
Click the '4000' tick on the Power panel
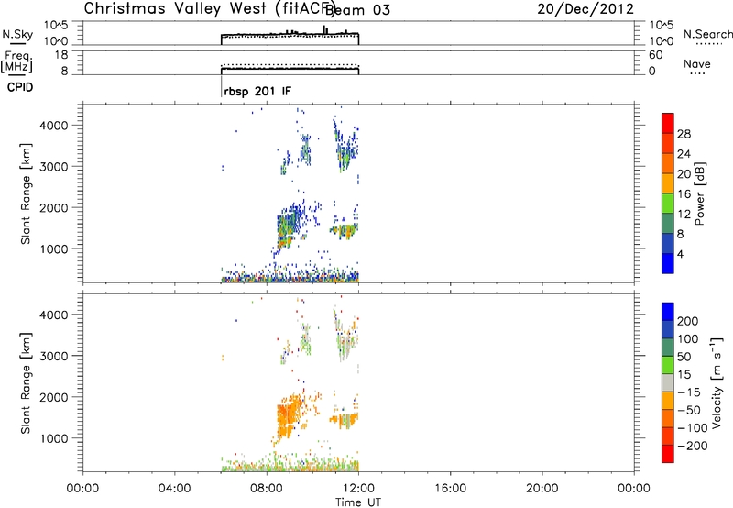[54, 126]
